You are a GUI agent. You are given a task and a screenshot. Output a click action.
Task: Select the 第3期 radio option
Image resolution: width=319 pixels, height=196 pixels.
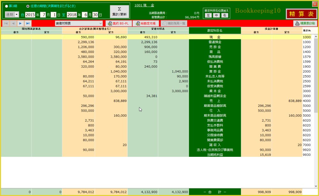coord(7,6)
